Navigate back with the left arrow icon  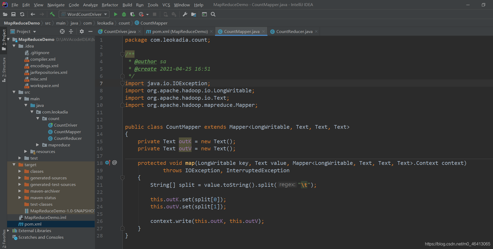(x=33, y=14)
